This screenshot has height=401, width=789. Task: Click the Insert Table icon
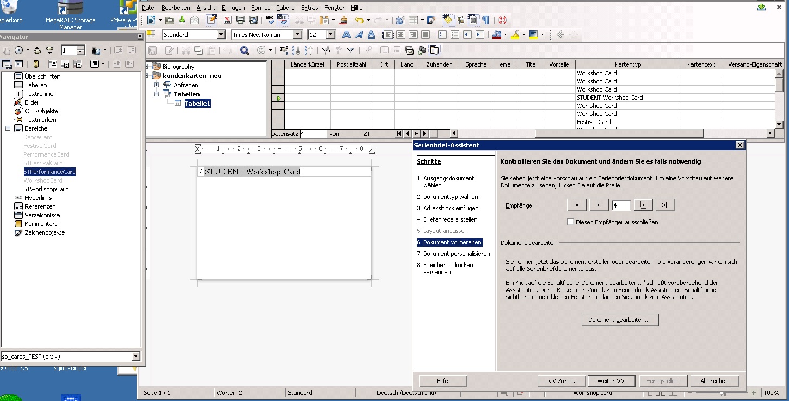click(413, 20)
